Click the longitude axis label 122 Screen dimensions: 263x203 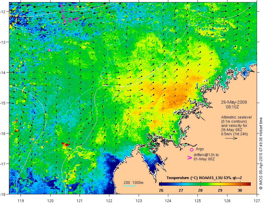(x=109, y=201)
